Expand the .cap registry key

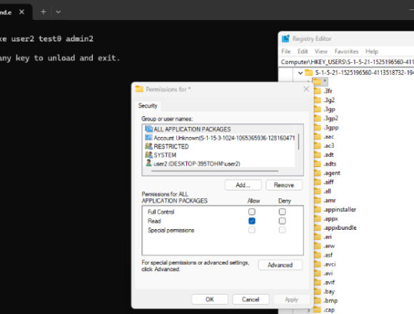point(308,310)
